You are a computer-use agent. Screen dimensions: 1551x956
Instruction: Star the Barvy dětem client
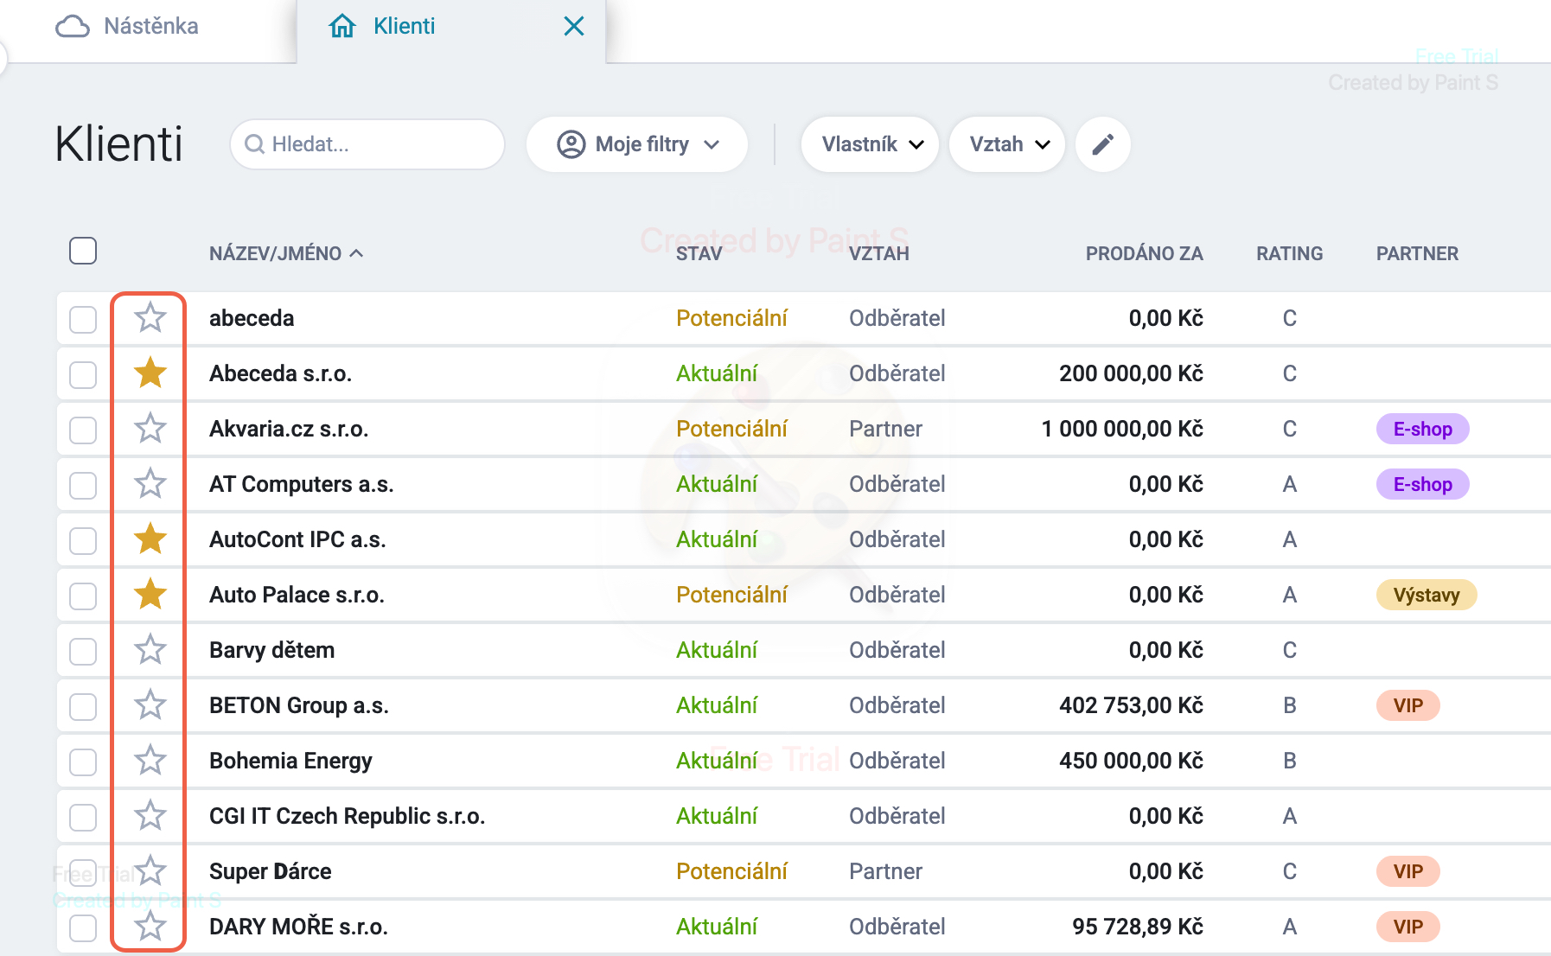tap(150, 650)
